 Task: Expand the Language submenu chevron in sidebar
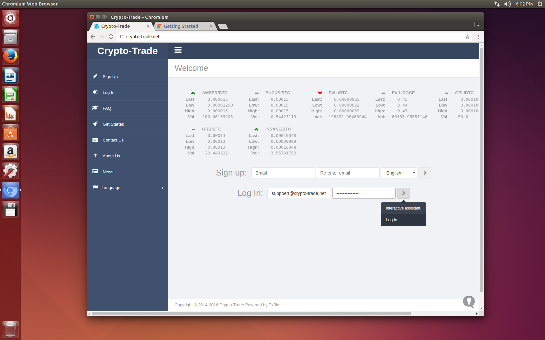tap(163, 188)
